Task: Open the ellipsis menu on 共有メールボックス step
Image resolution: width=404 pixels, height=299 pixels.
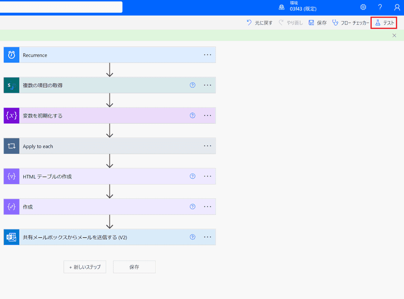Action: tap(208, 237)
